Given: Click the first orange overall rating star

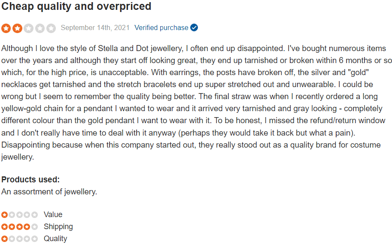Looking at the screenshot, I should (6, 28).
